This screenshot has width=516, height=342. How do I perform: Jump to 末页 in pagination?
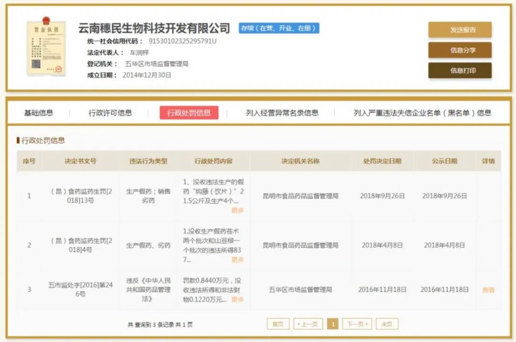click(x=387, y=324)
